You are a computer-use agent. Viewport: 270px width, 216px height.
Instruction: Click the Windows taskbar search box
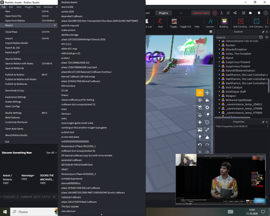click(34, 212)
